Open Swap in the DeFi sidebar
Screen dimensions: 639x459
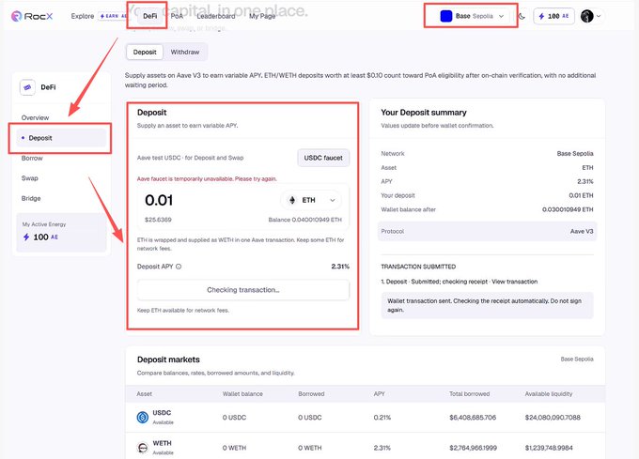pos(30,178)
